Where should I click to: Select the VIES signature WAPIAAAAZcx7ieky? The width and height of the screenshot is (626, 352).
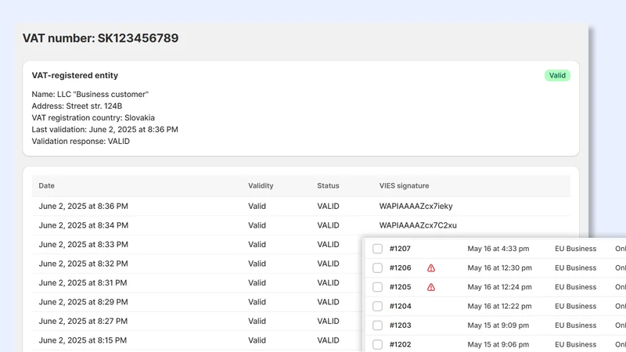coord(416,207)
